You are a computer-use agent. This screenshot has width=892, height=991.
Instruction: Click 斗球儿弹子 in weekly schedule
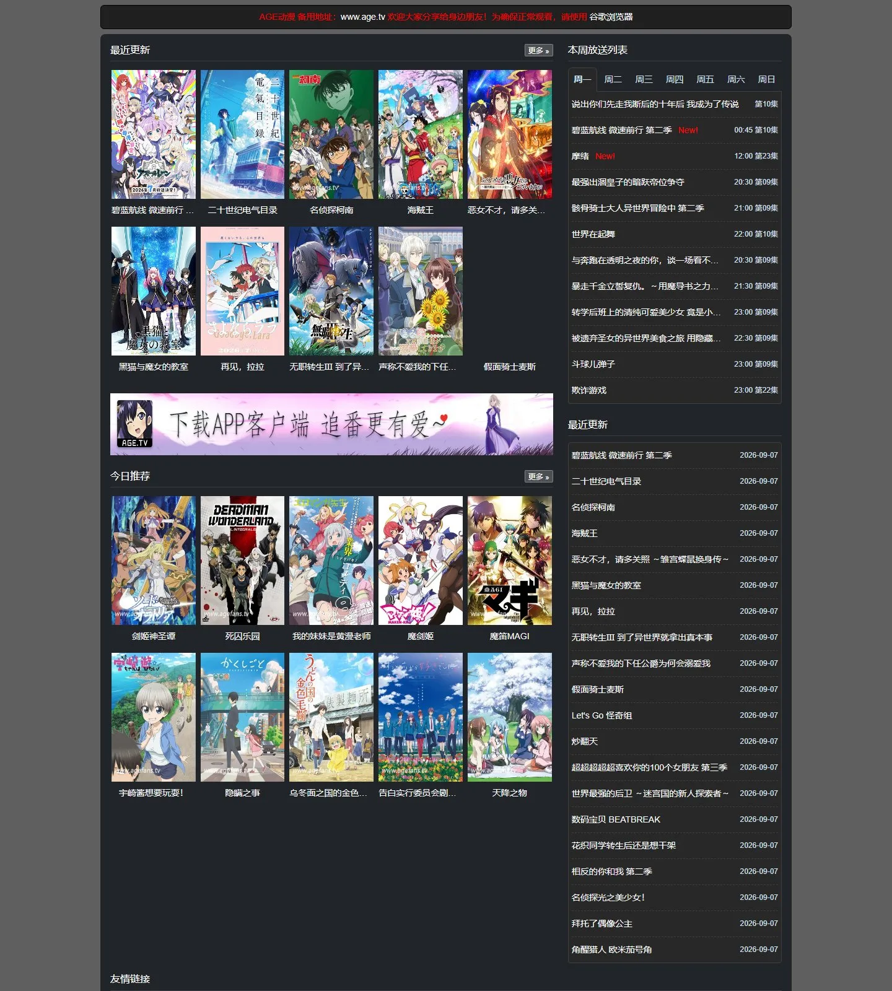pos(593,364)
